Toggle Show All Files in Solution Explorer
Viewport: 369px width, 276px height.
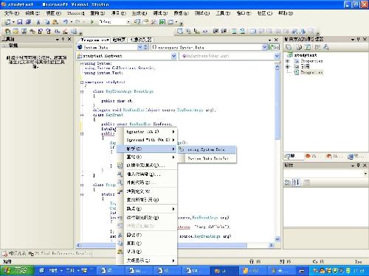click(x=299, y=47)
